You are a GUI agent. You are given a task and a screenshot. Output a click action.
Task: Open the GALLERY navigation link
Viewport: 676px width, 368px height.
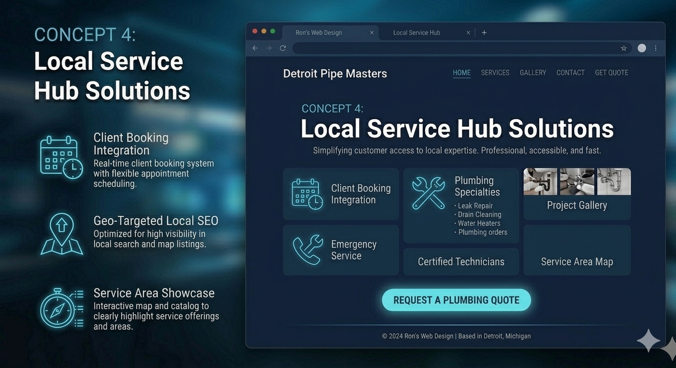tap(533, 72)
